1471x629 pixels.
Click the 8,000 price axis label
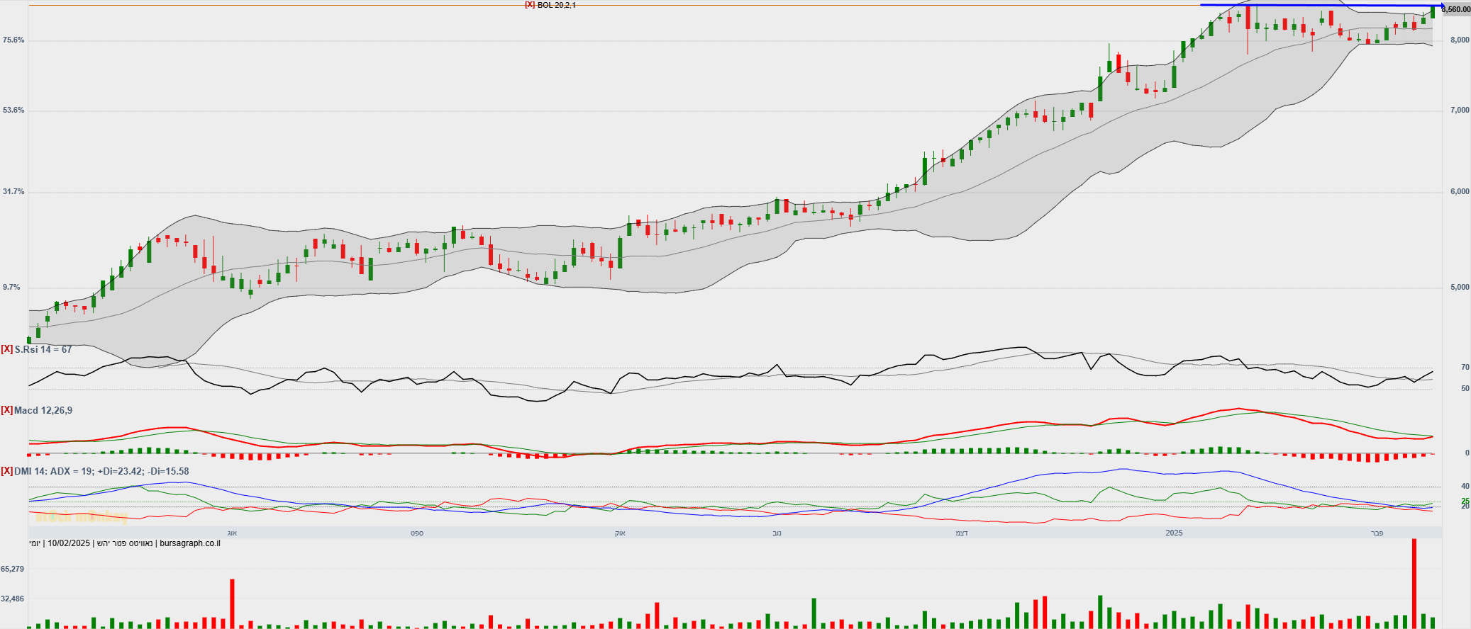point(1460,40)
